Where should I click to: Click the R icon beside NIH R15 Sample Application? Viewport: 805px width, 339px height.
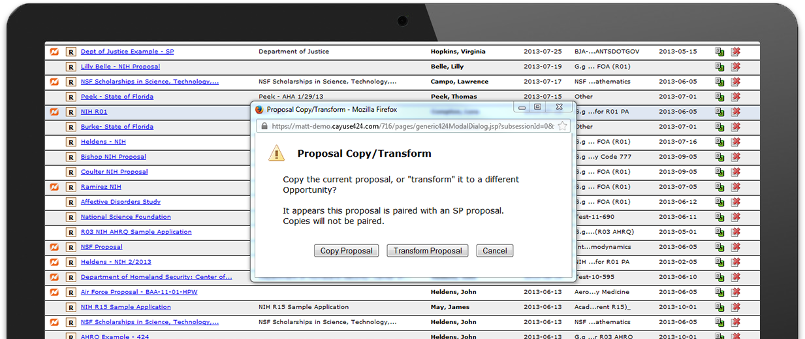pyautogui.click(x=71, y=307)
